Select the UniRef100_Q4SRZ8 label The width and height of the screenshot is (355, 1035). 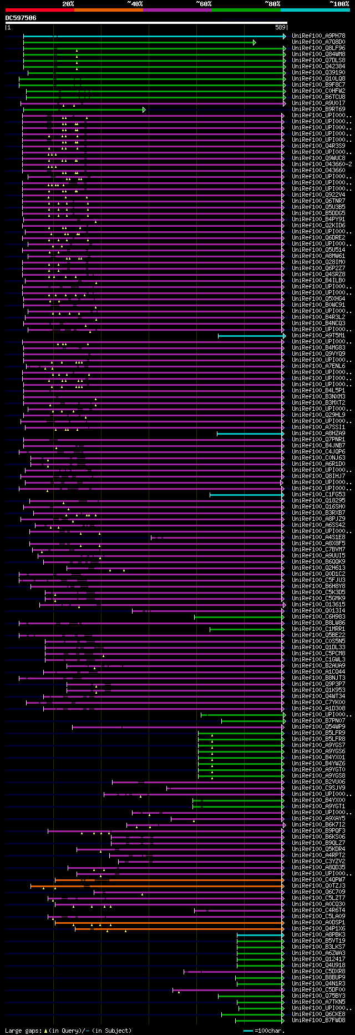tap(318, 274)
